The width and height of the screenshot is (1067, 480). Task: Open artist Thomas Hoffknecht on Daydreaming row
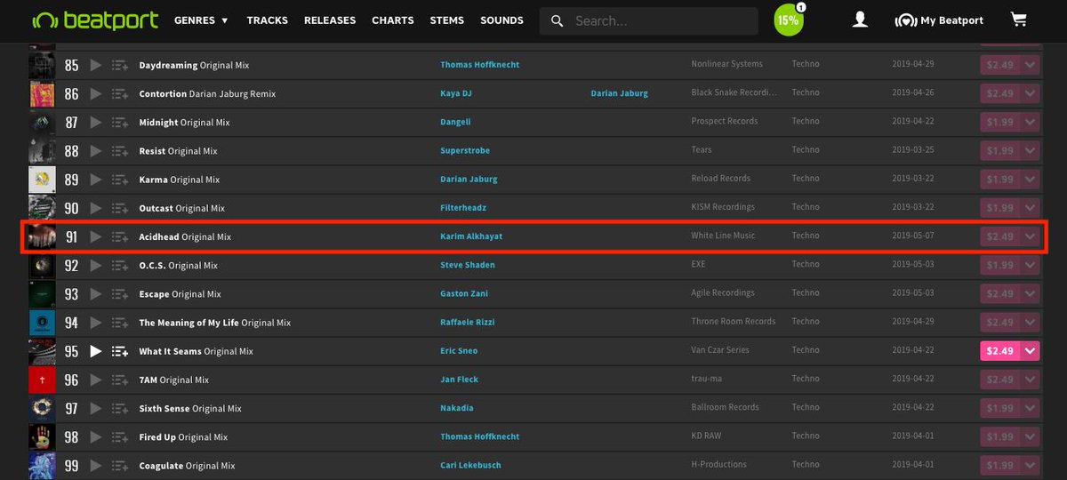pos(480,65)
